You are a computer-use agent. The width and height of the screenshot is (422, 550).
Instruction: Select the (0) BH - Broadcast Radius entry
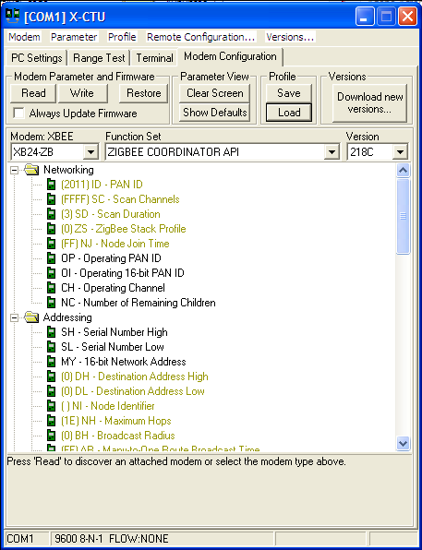pos(118,436)
